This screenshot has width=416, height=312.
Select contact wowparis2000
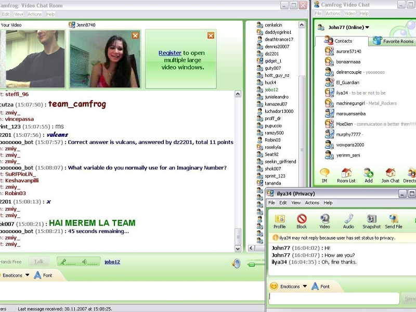point(350,145)
